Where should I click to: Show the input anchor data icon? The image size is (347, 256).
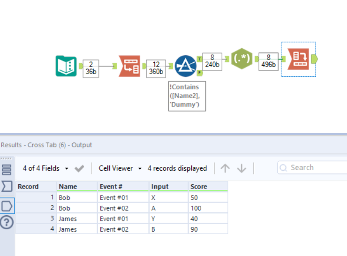coord(7,187)
